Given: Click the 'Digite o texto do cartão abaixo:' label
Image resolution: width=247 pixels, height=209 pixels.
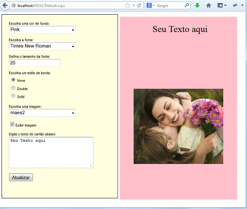Looking at the screenshot, I should (x=32, y=134).
